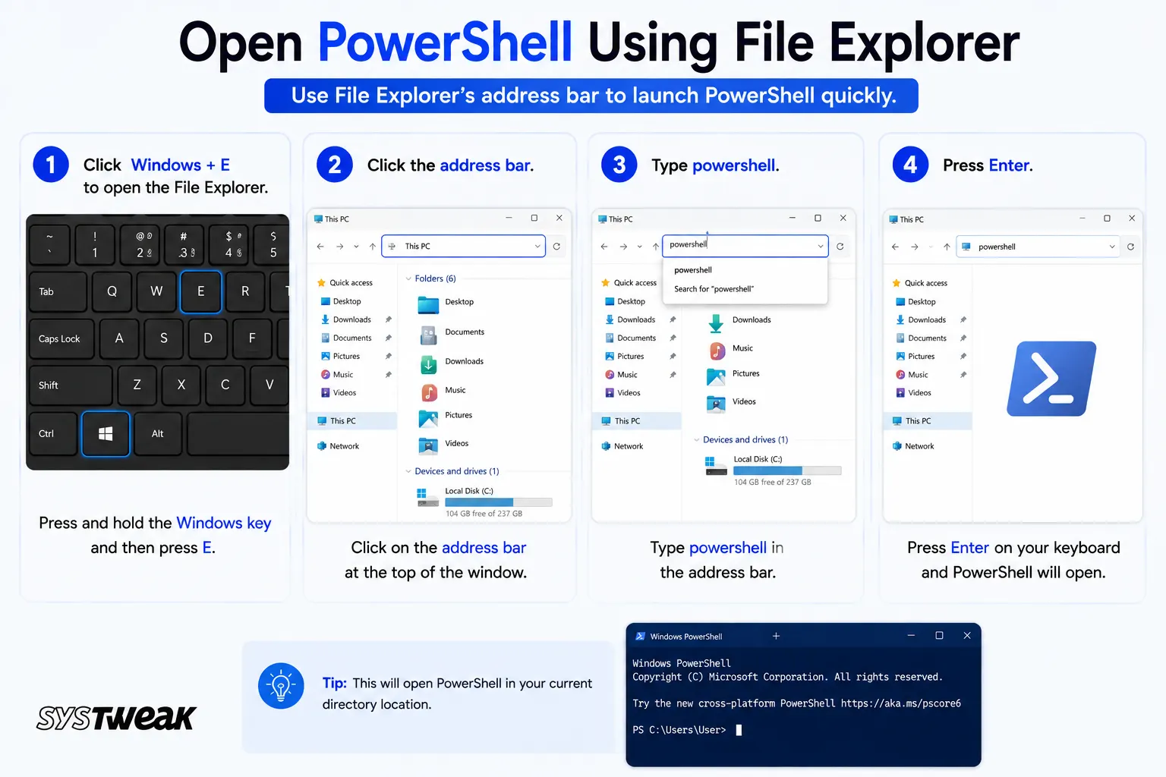Click the Refresh icon in the step 4 window
Viewport: 1166px width, 777px height.
coord(1131,247)
